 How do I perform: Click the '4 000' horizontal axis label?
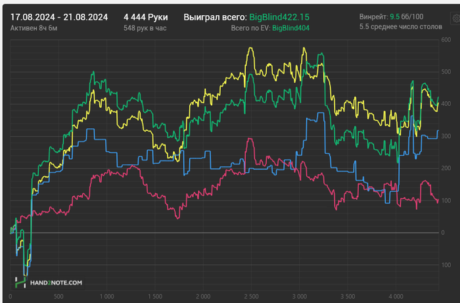point(396,296)
